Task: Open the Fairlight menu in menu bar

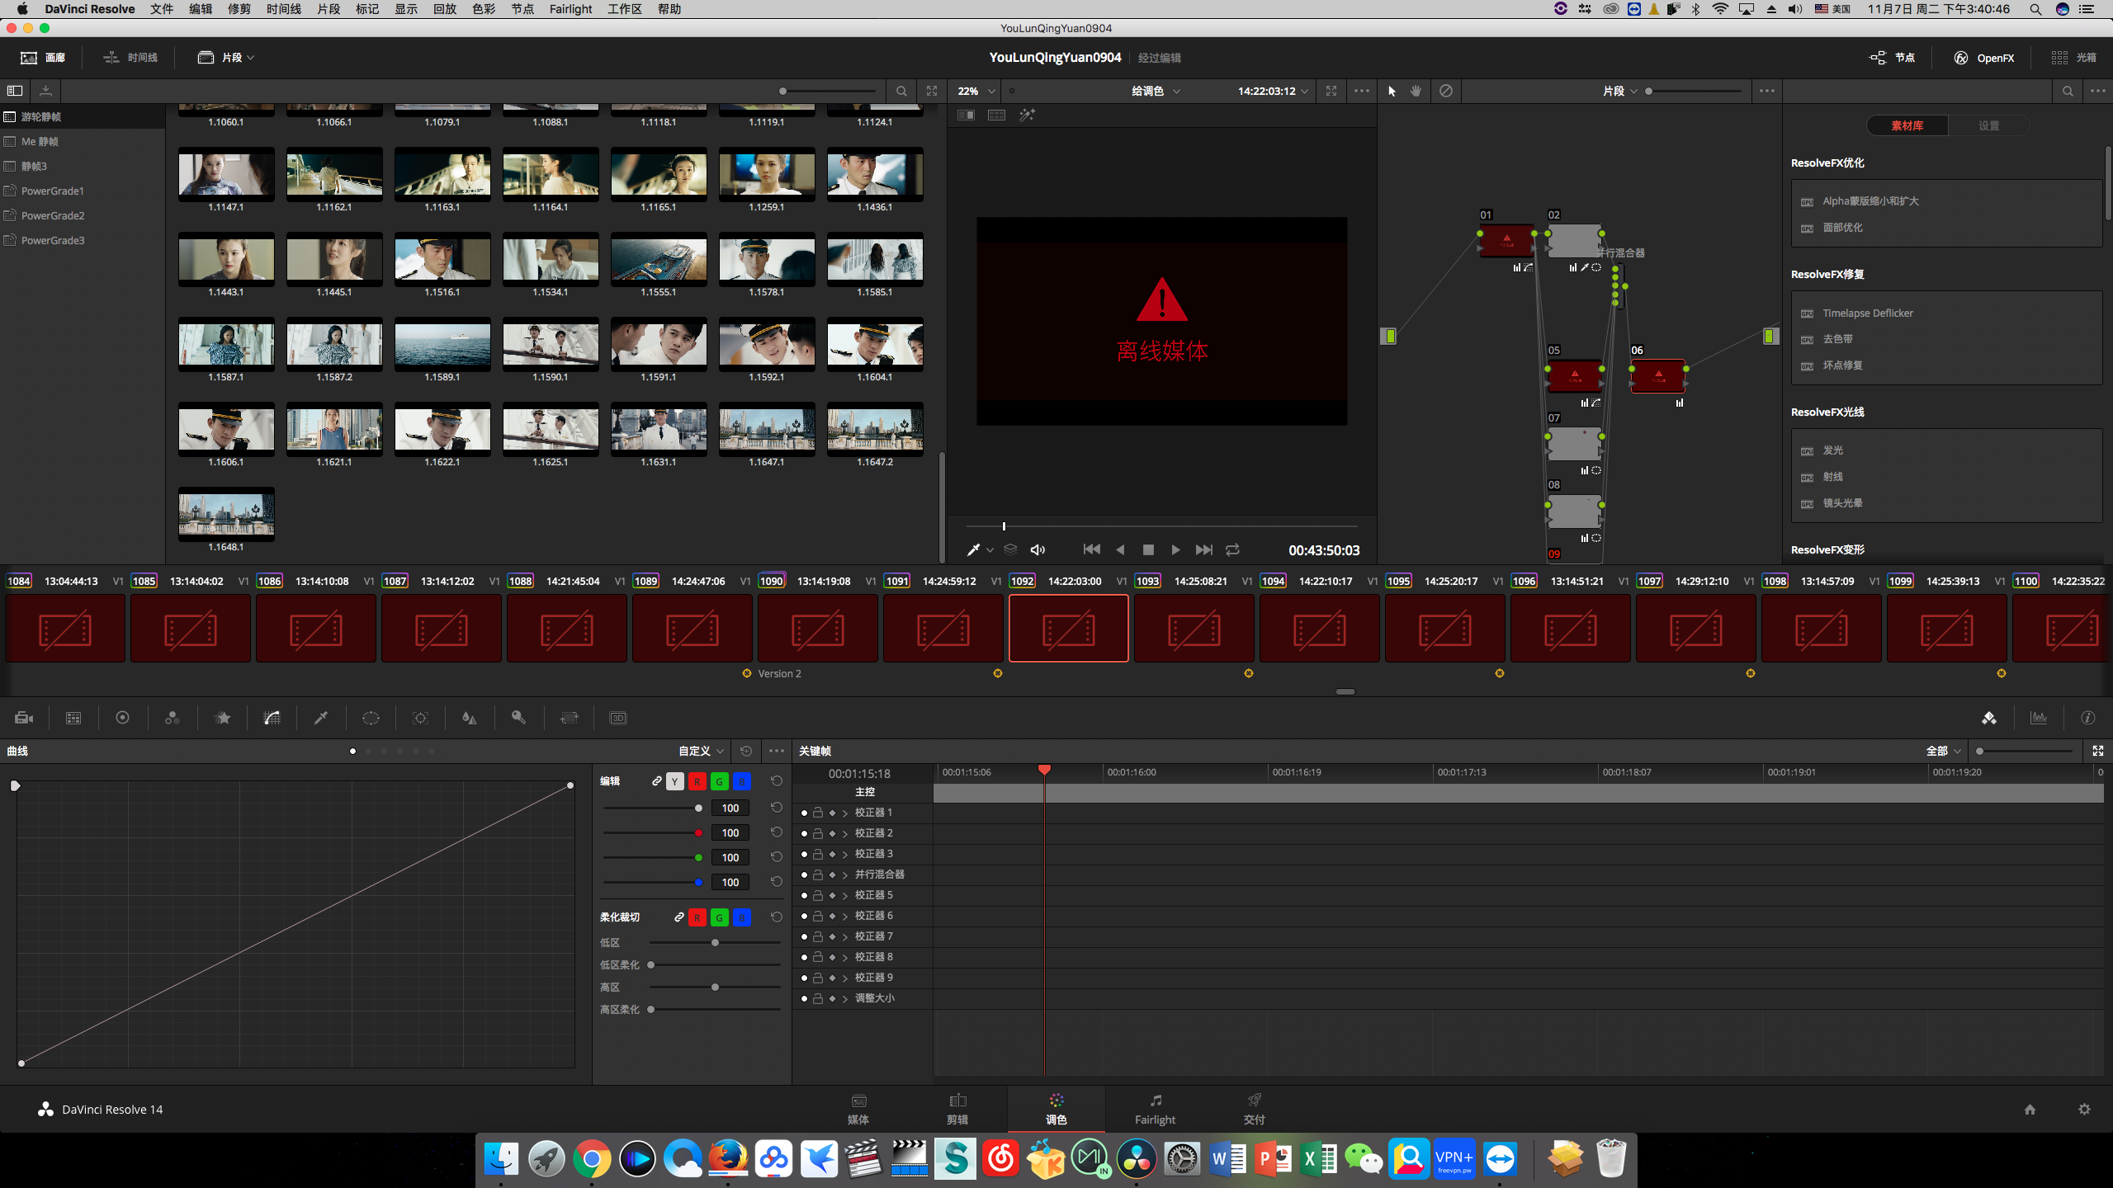Action: pyautogui.click(x=570, y=9)
